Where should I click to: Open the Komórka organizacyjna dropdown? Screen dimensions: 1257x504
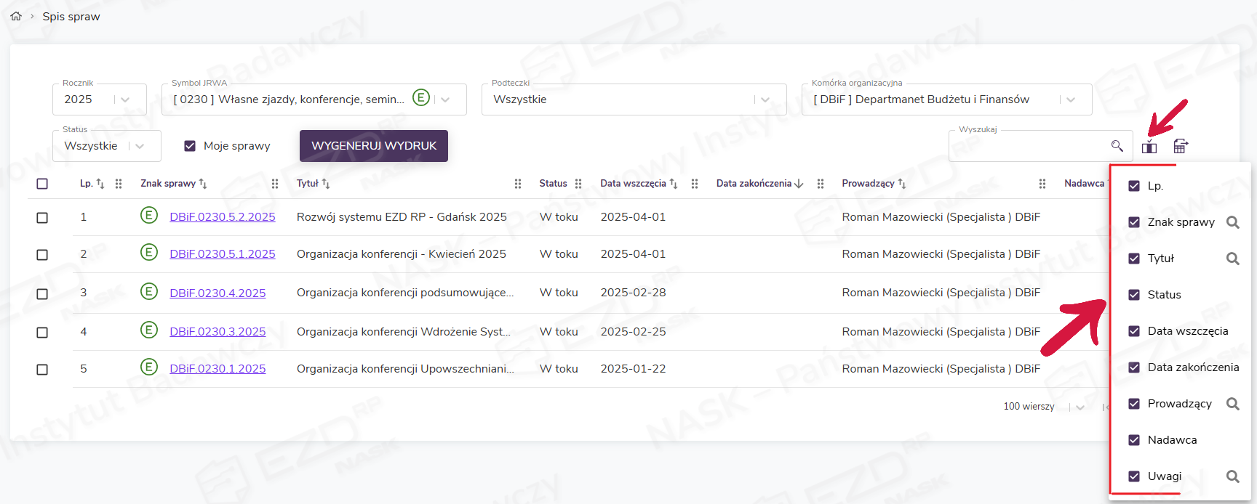click(x=1070, y=99)
